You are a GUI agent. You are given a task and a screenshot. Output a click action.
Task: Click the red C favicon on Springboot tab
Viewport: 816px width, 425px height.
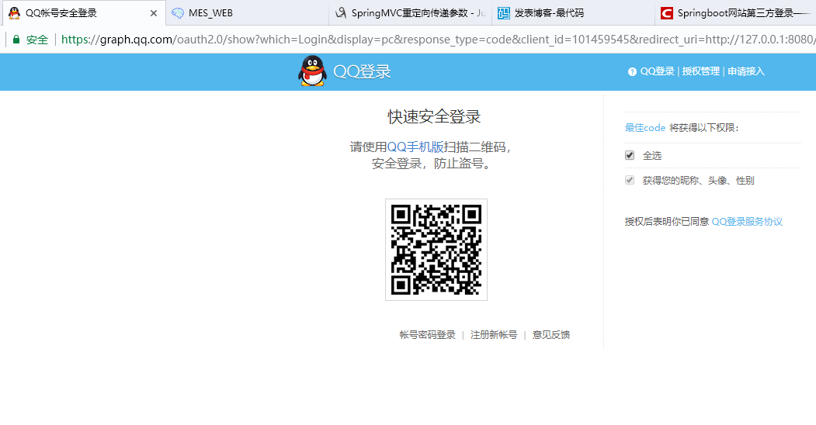[667, 13]
